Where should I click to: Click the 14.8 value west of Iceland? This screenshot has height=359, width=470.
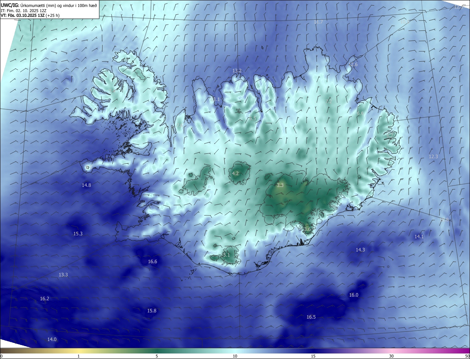point(86,185)
